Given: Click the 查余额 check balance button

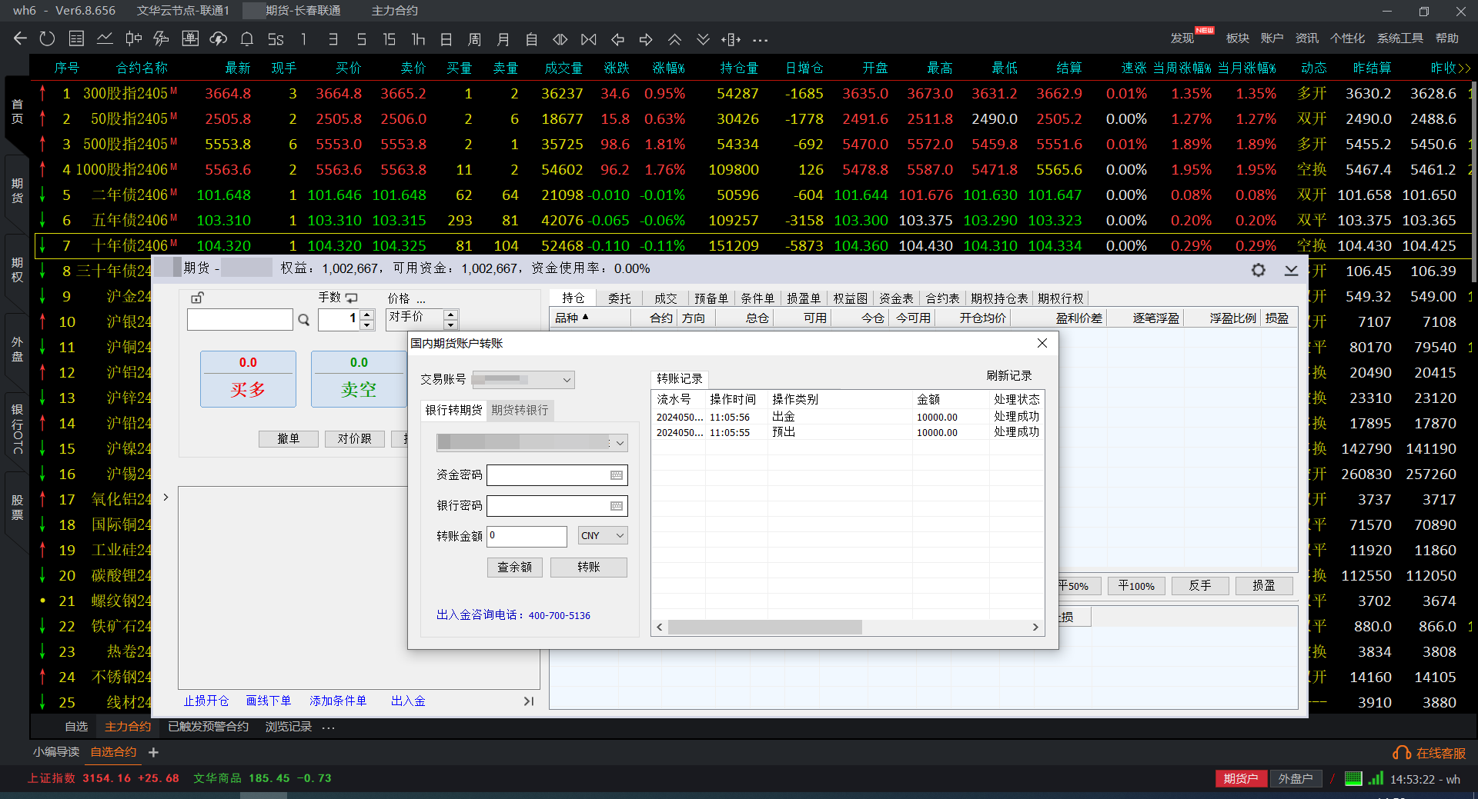Looking at the screenshot, I should [x=515, y=568].
